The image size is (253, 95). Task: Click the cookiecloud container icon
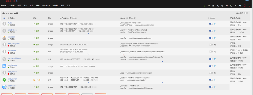4,66
